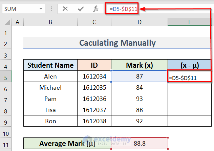Select the cell with mark 87
Image resolution: width=214 pixels, height=151 pixels.
tap(139, 77)
